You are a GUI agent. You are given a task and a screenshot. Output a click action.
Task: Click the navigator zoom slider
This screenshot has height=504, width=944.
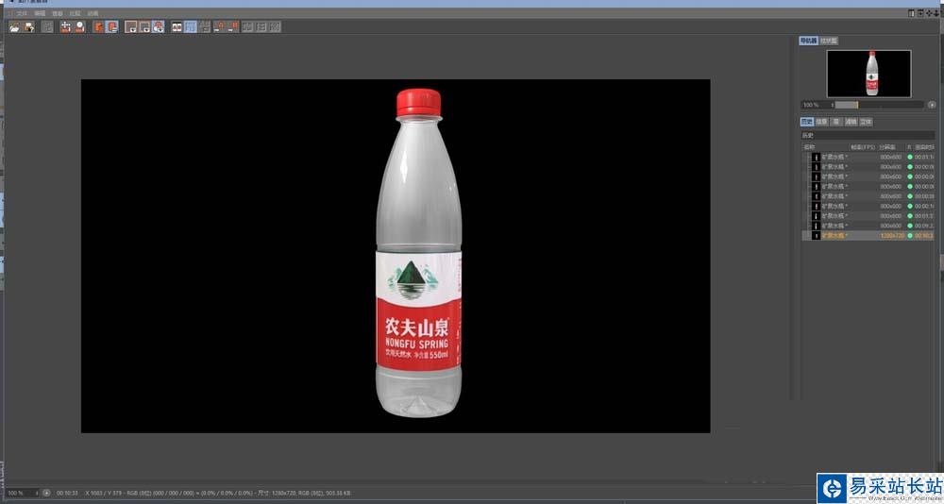(x=879, y=105)
